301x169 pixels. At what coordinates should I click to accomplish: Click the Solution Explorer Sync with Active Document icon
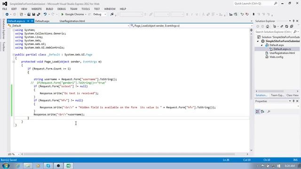282,26
